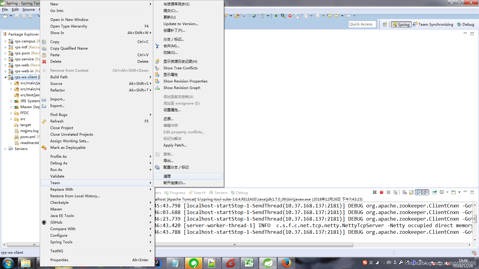Click the Back arrow navigation icon in toolbar
The height and width of the screenshot is (269, 479).
pos(336,16)
